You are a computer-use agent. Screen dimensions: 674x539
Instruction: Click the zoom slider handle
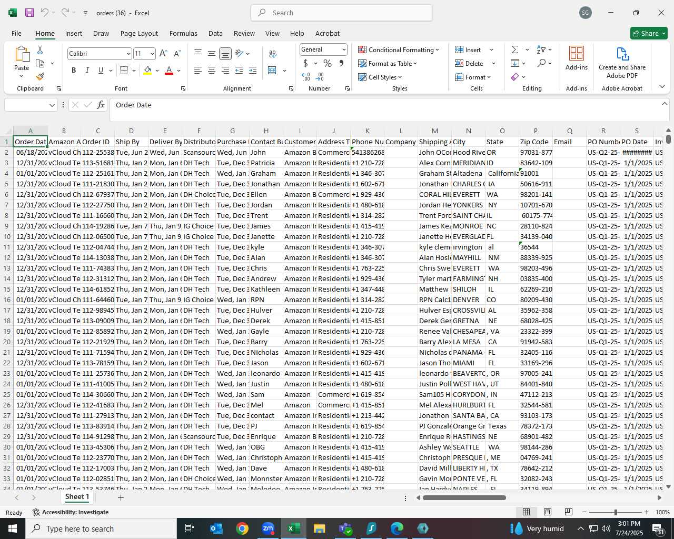tap(616, 512)
